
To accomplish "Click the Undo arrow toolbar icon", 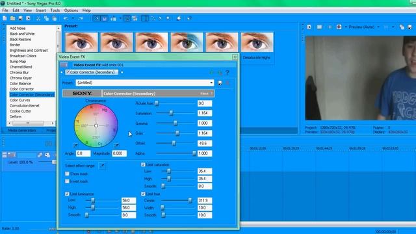I will coord(66,18).
